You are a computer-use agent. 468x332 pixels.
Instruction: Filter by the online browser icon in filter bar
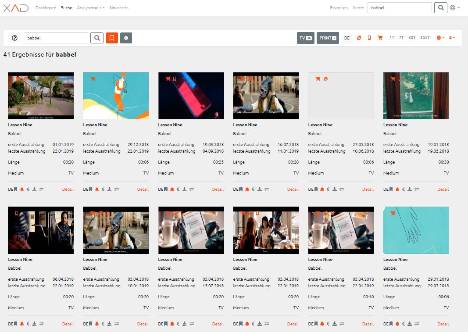[359, 38]
